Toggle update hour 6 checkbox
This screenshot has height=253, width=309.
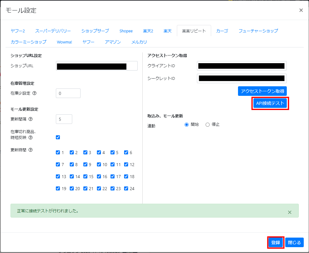126,153
